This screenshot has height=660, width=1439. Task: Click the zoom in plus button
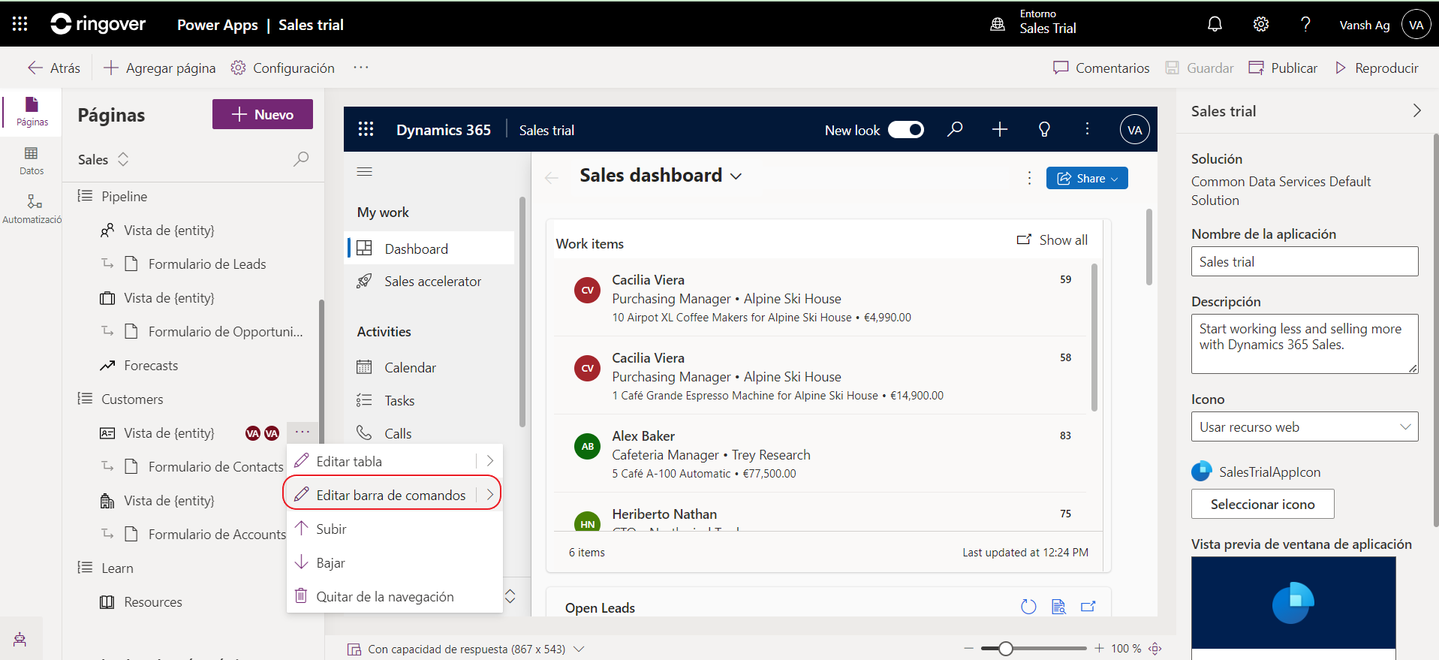(1099, 648)
